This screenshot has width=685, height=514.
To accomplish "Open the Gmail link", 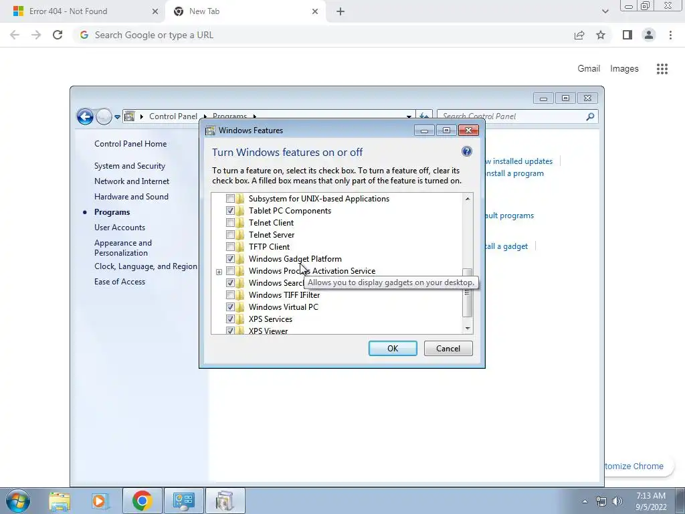I will 589,69.
